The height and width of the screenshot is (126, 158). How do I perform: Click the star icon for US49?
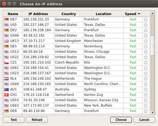146,84
